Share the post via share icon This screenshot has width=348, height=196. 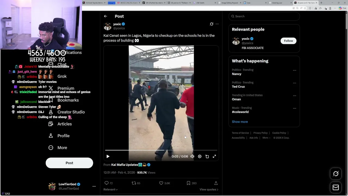click(216, 183)
